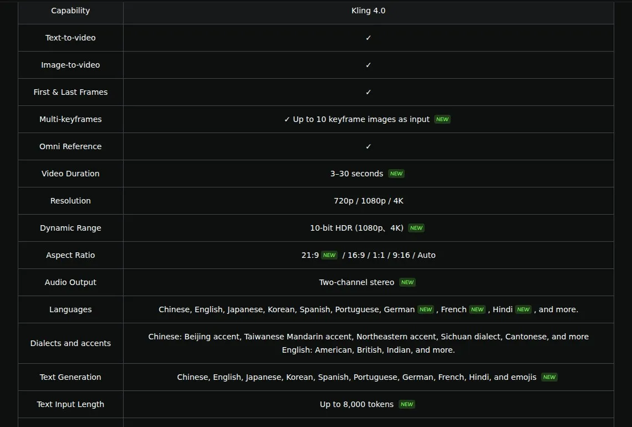Select the Dynamic Range row label
Image resolution: width=632 pixels, height=427 pixels.
click(x=70, y=228)
